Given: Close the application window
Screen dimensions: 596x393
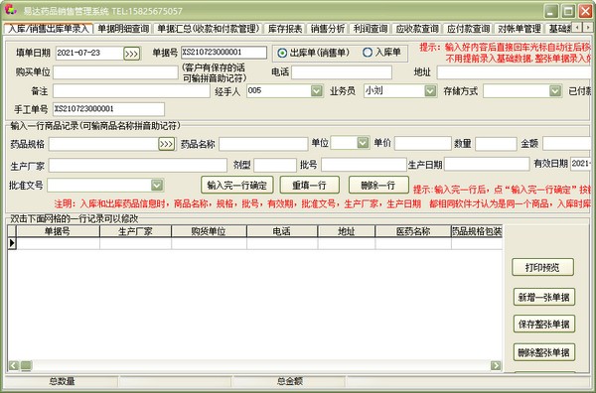Looking at the screenshot, I should [x=585, y=11].
